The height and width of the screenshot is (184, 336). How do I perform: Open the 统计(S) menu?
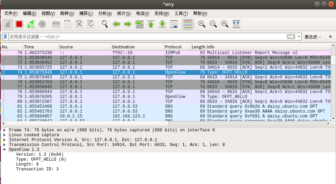click(124, 14)
